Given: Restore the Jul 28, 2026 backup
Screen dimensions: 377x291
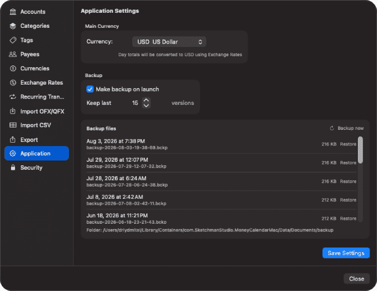Looking at the screenshot, I should click(348, 181).
